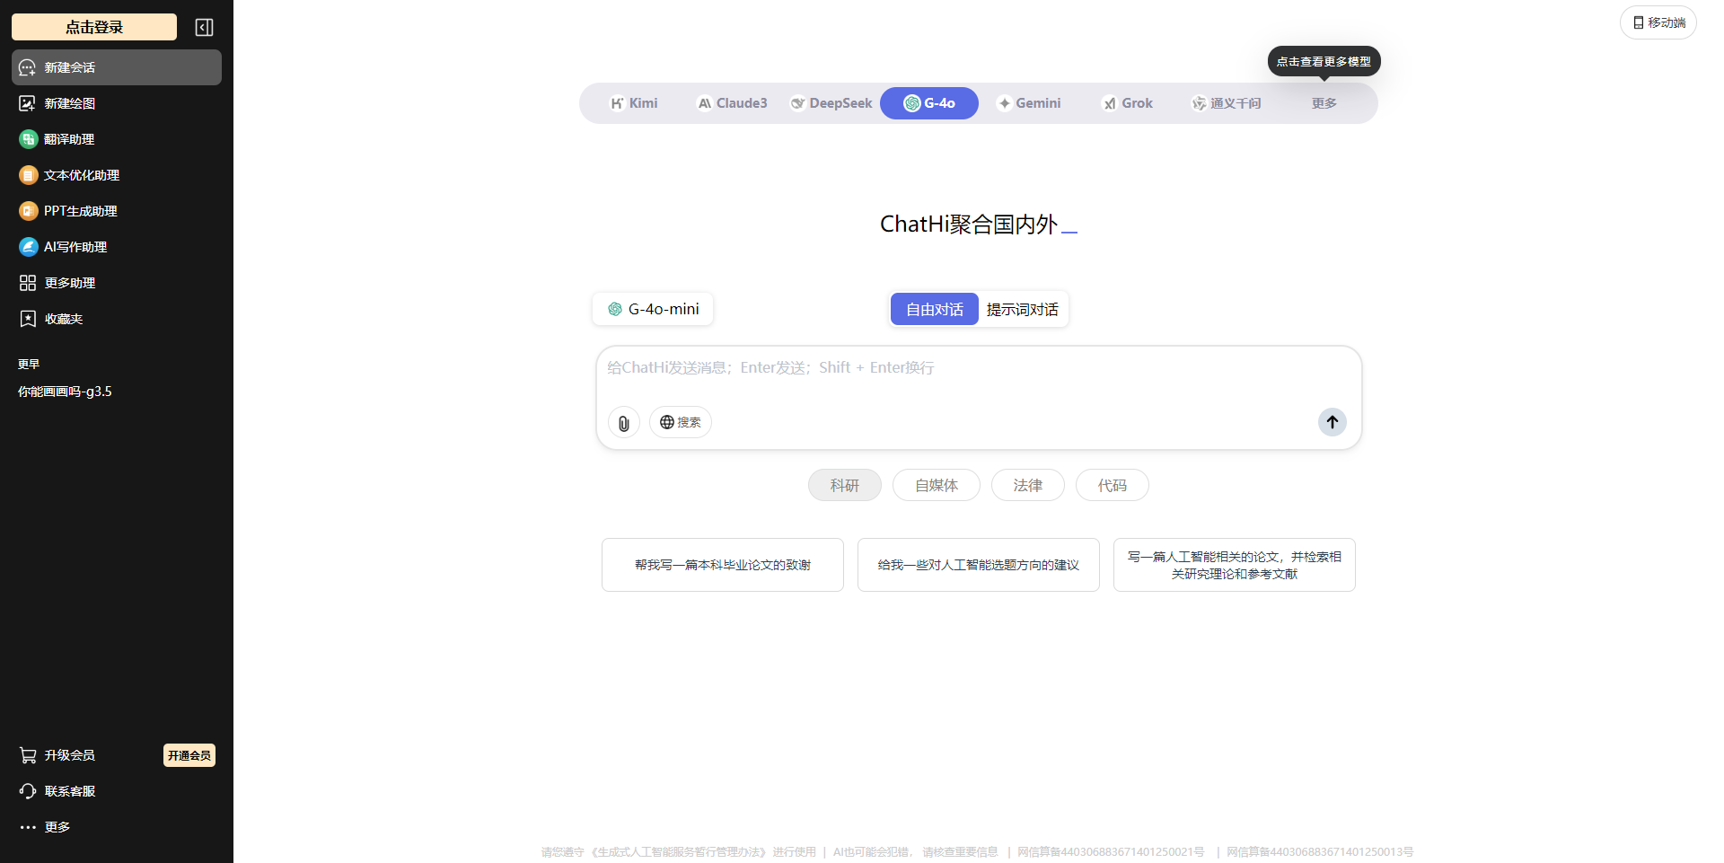Toggle the 搜索 web search option
1724x863 pixels.
[681, 422]
